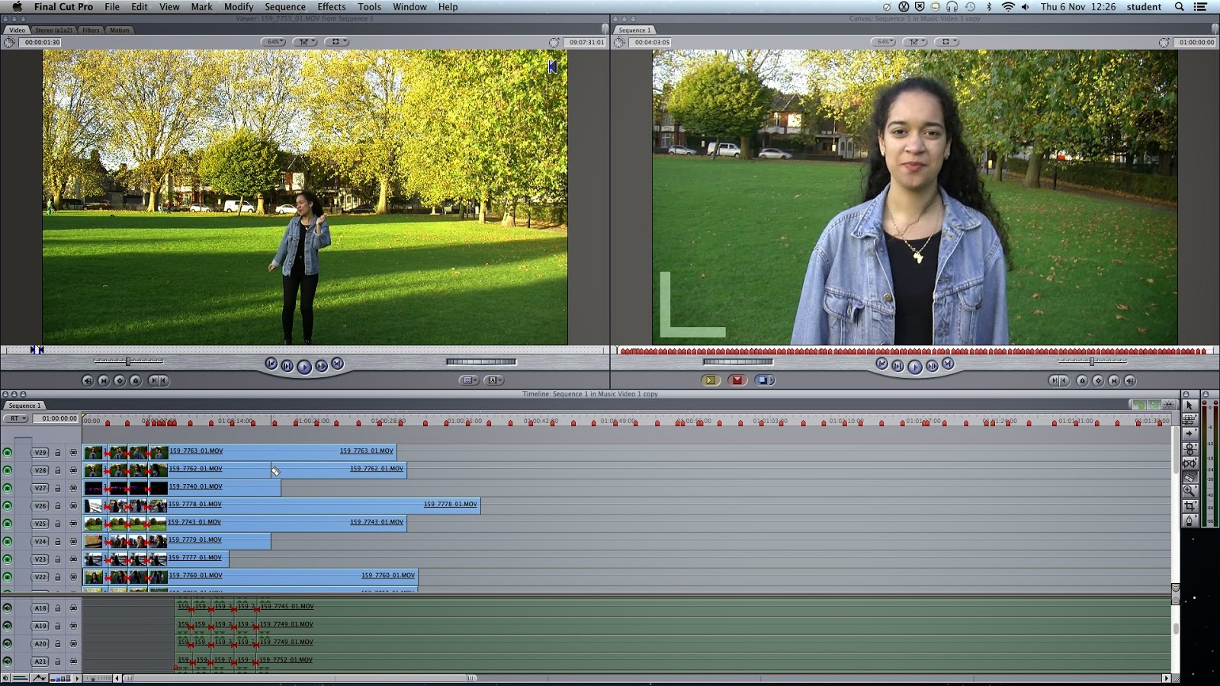Click Play Around Current Frame in Viewer
This screenshot has width=1220, height=686.
click(321, 366)
